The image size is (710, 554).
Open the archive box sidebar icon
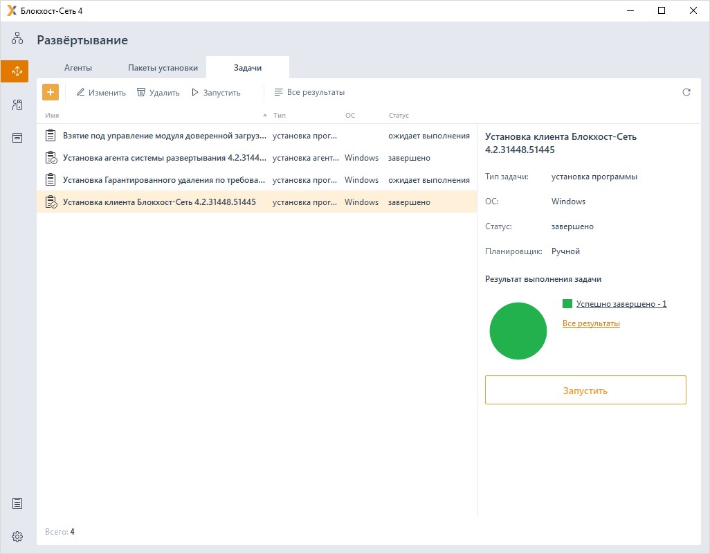(x=17, y=138)
